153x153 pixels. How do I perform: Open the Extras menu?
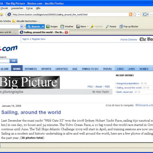pyautogui.click(x=29, y=8)
